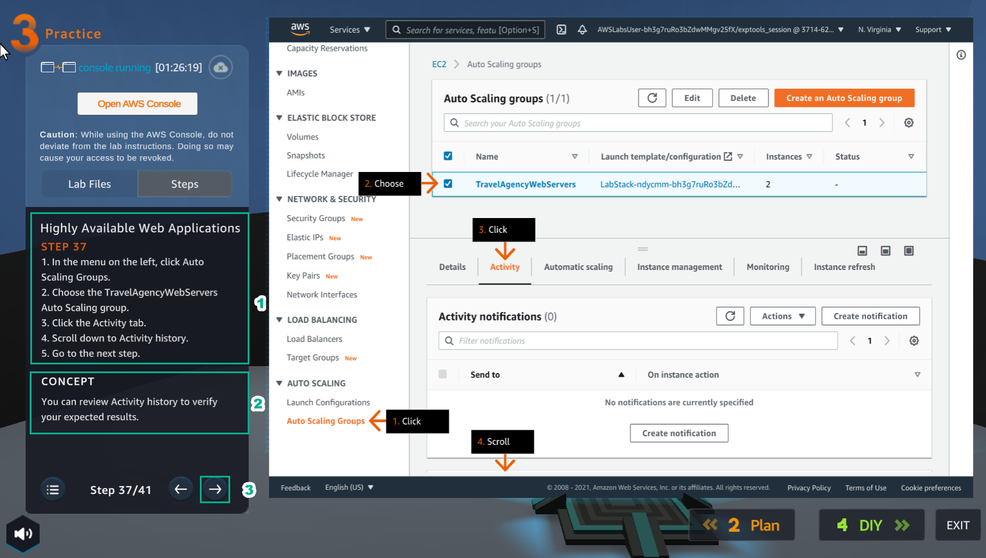Screen dimensions: 986x558
Task: Click Create an Auto Scaling group button
Action: [844, 98]
